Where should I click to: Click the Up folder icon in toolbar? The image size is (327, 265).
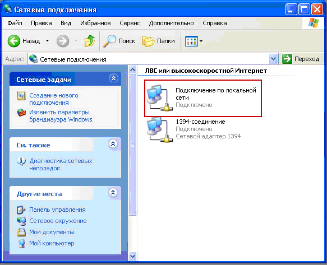pos(90,41)
